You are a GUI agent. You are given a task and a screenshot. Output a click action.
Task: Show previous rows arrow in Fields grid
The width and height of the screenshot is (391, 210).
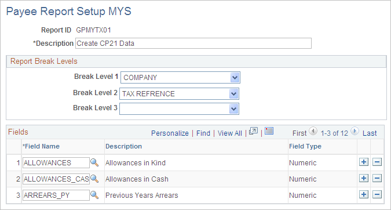[x=313, y=131]
